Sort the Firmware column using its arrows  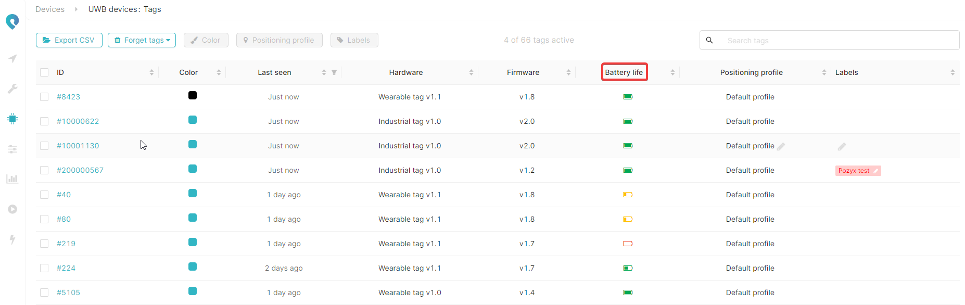(568, 72)
